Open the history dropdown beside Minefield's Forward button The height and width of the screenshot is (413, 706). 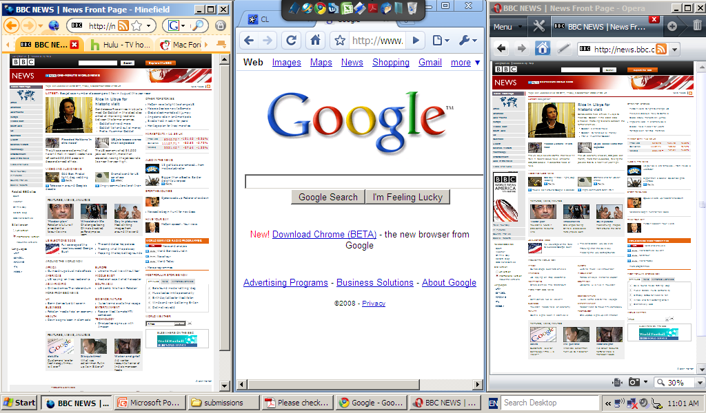tap(41, 26)
